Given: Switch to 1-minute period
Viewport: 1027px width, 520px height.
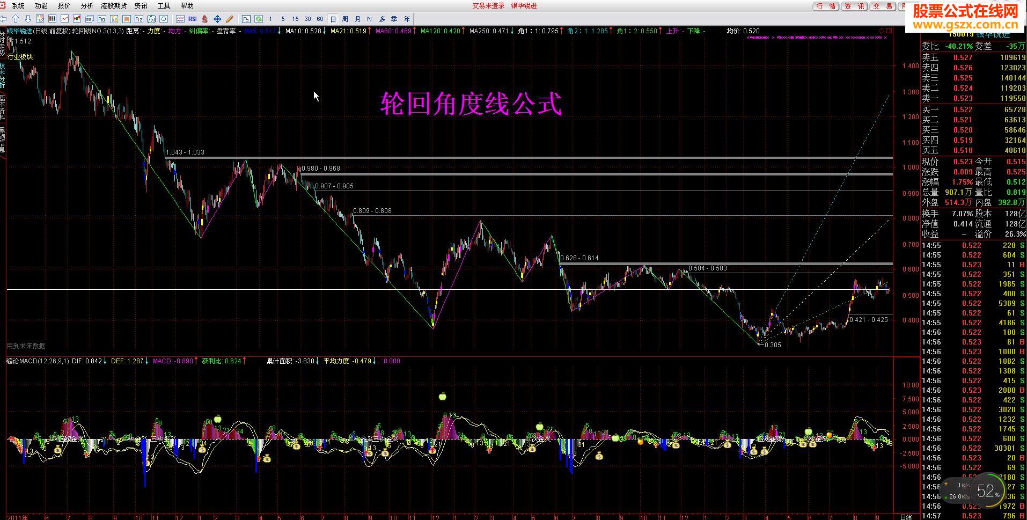Looking at the screenshot, I should [270, 19].
